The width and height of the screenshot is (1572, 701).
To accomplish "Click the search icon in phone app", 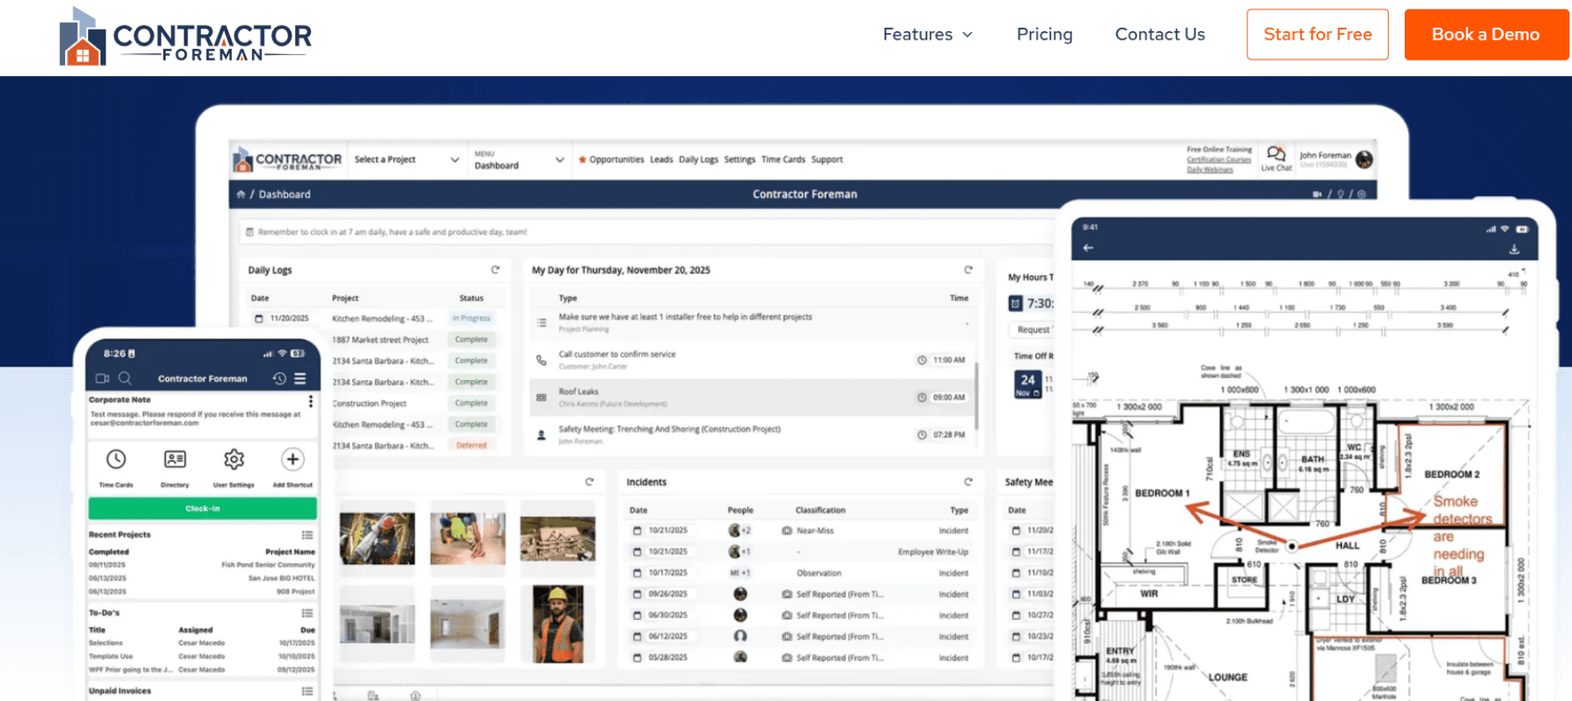I will tap(125, 378).
